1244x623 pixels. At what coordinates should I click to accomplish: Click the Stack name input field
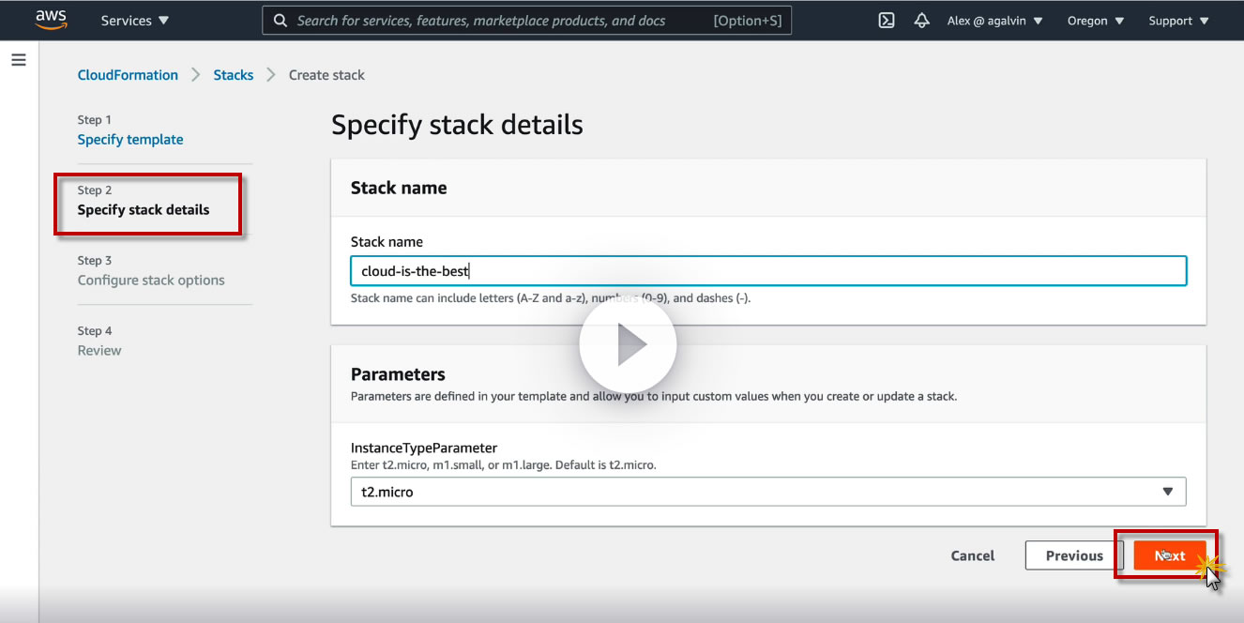[x=767, y=271]
